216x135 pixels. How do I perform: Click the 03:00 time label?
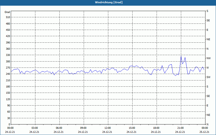coord(35,128)
